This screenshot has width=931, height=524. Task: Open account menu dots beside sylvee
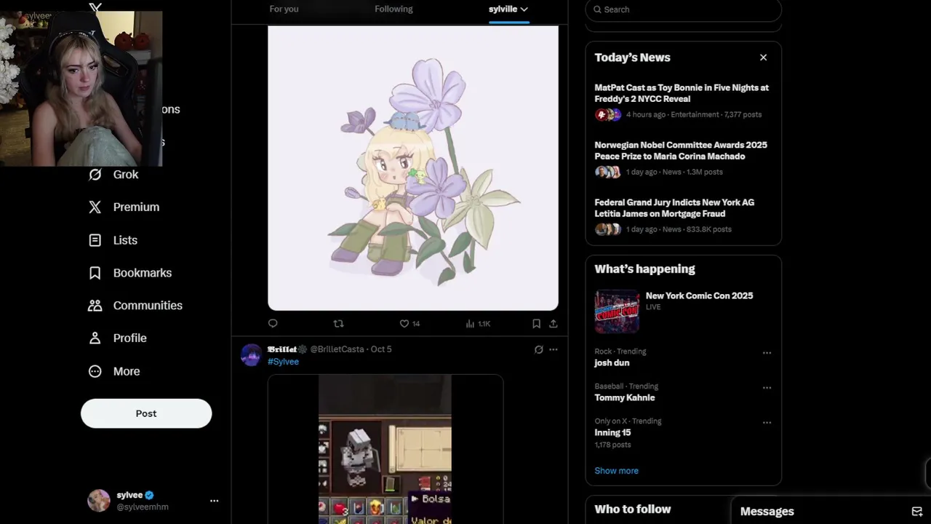pyautogui.click(x=214, y=501)
